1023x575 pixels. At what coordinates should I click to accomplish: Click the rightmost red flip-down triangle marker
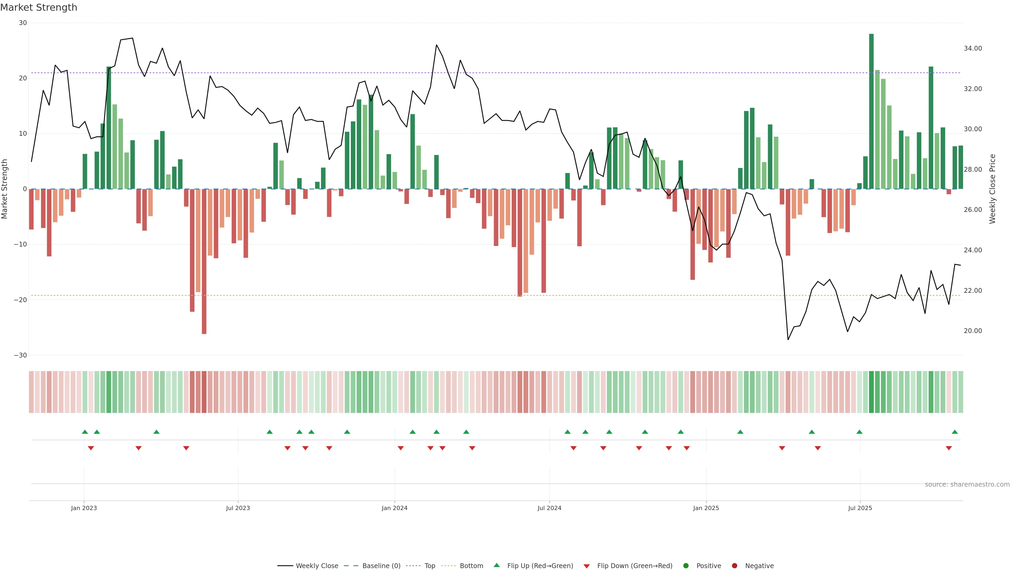pos(949,448)
